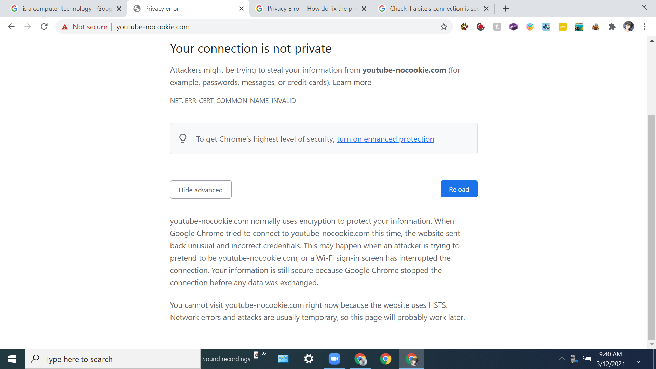This screenshot has height=369, width=656.
Task: Open Zoom from the taskbar
Action: pyautogui.click(x=334, y=359)
